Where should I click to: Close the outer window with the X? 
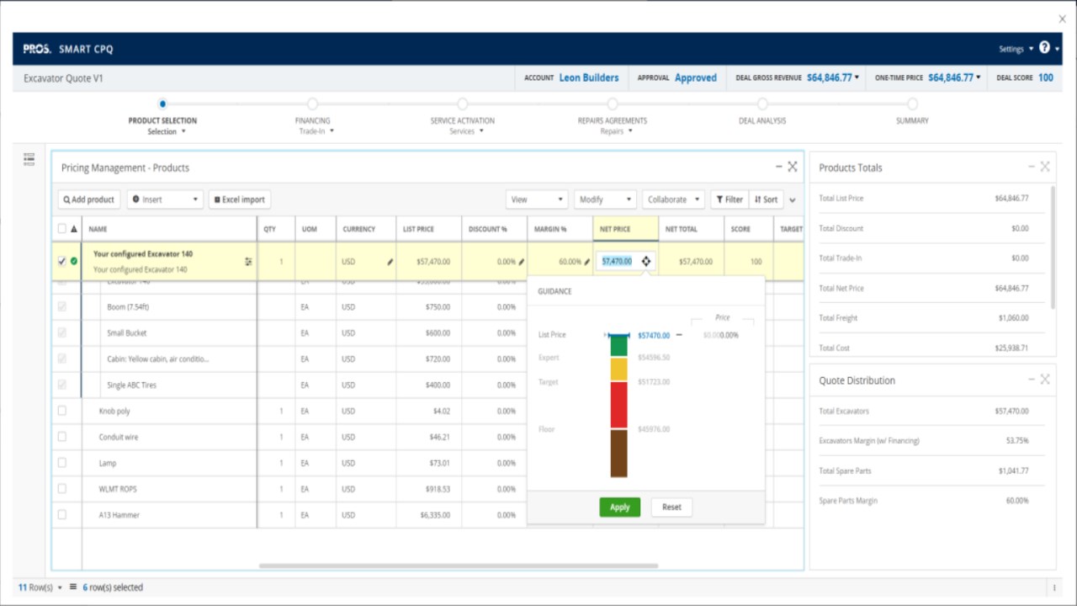coord(1062,19)
